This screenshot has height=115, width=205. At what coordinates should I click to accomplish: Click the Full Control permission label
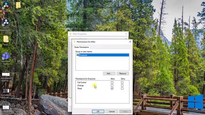click(x=82, y=82)
